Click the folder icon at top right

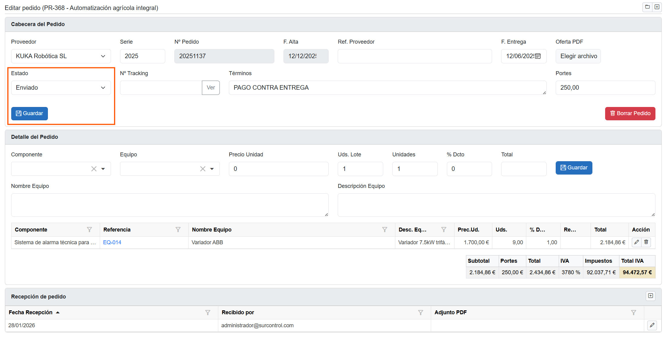pyautogui.click(x=647, y=7)
